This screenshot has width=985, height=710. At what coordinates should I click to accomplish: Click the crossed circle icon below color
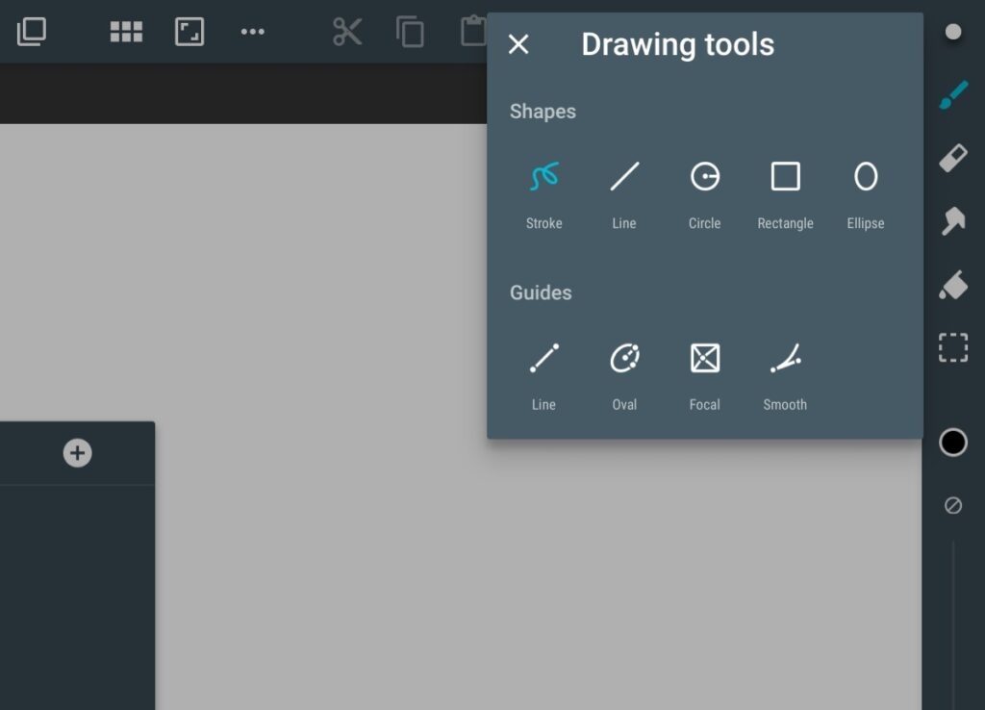tap(953, 505)
